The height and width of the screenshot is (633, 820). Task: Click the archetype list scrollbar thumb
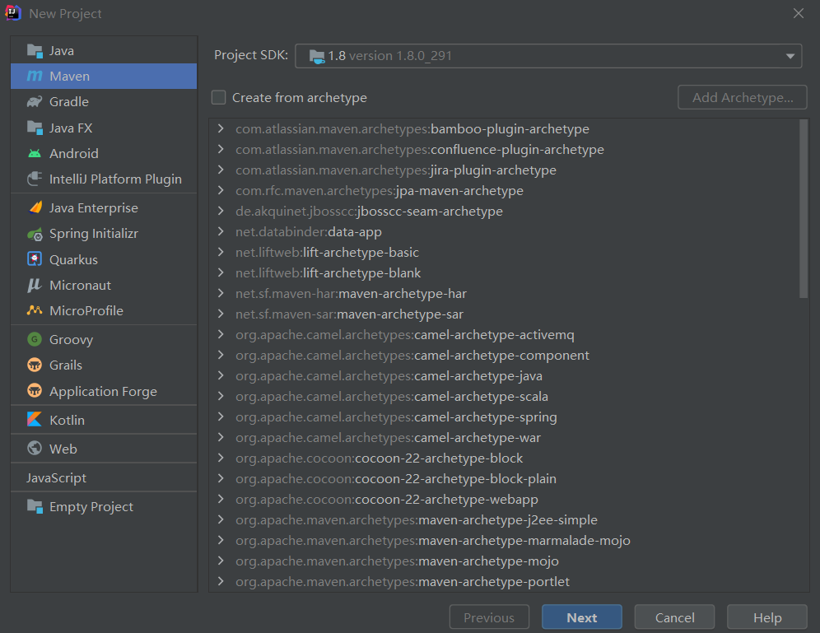[804, 209]
